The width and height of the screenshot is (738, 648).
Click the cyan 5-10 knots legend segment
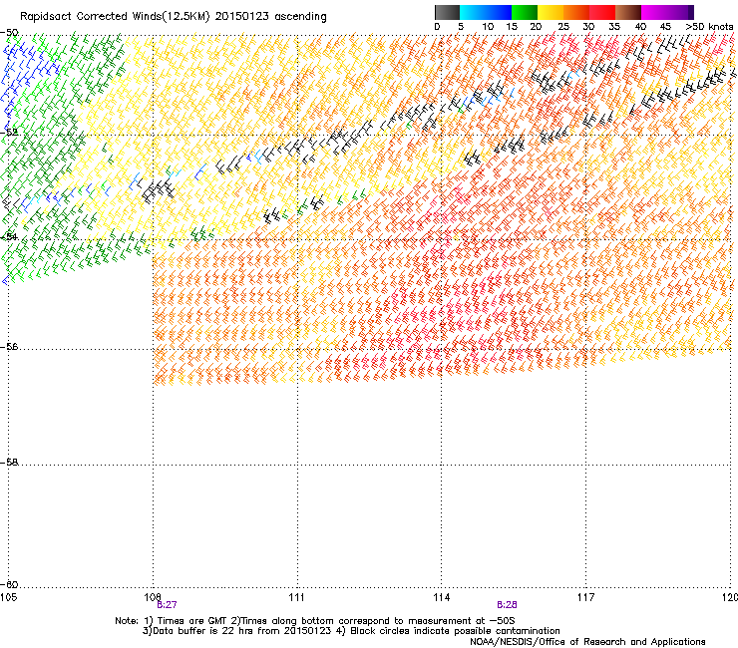(x=473, y=12)
